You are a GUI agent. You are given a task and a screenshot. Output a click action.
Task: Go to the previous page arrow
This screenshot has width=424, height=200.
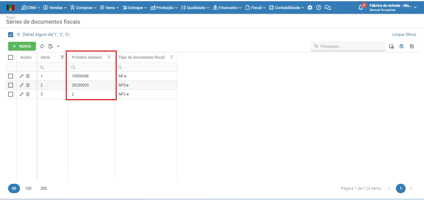point(389,188)
